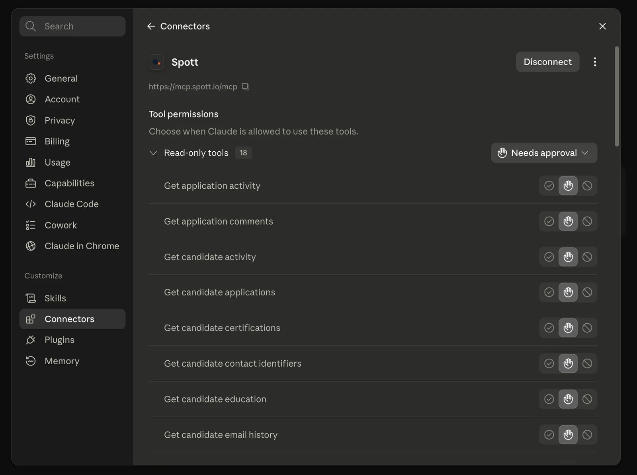
Task: Click the Get candidate email history label
Action: (x=221, y=435)
